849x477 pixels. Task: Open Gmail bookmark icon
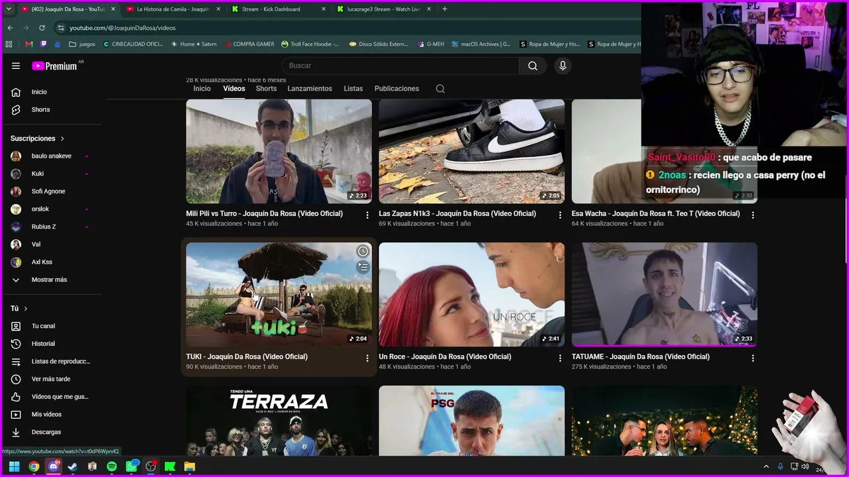29,44
